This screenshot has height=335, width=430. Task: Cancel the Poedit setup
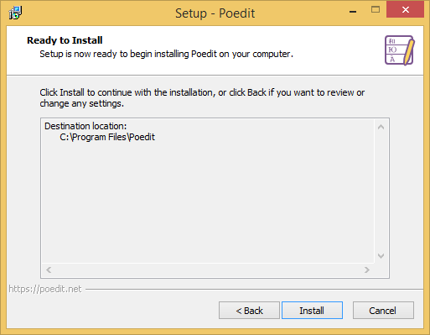383,310
